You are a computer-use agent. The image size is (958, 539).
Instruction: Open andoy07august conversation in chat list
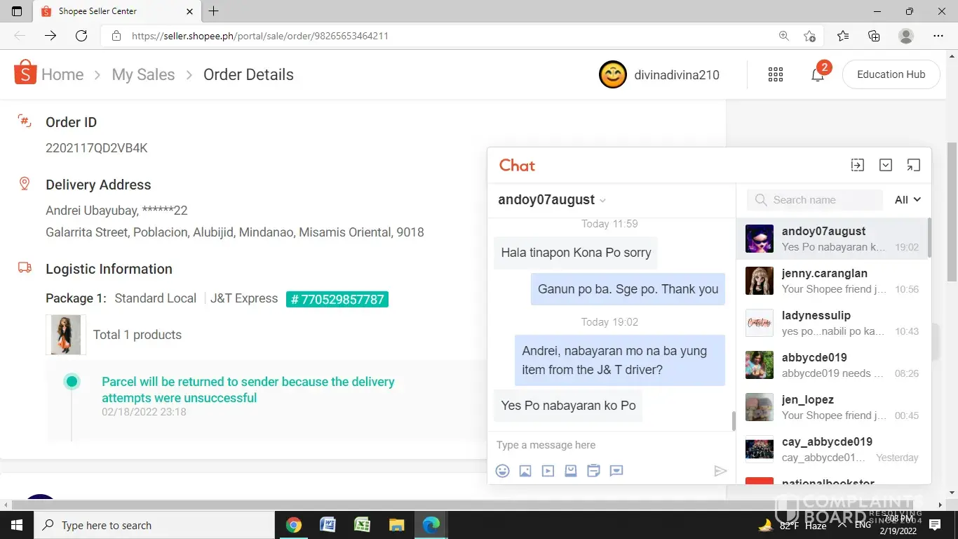(832, 239)
